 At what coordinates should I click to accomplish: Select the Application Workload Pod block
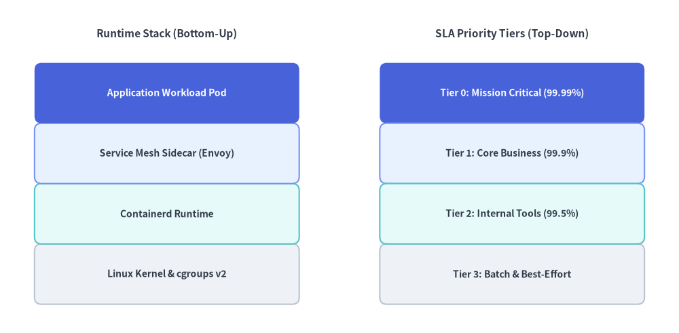(167, 93)
